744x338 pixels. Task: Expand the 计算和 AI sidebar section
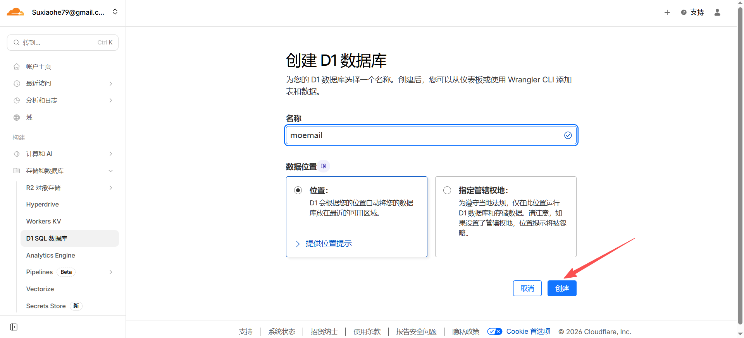coord(110,154)
